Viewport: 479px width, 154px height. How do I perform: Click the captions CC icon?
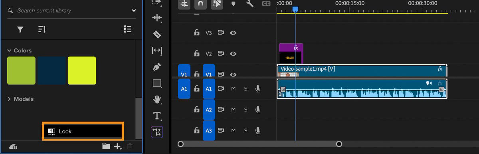266,4
